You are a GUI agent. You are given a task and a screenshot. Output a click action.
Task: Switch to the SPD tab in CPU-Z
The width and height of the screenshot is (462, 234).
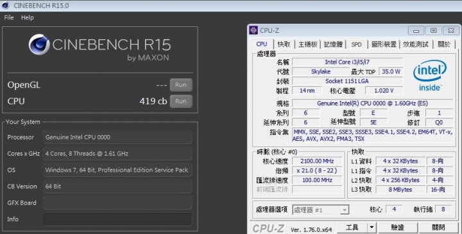357,44
